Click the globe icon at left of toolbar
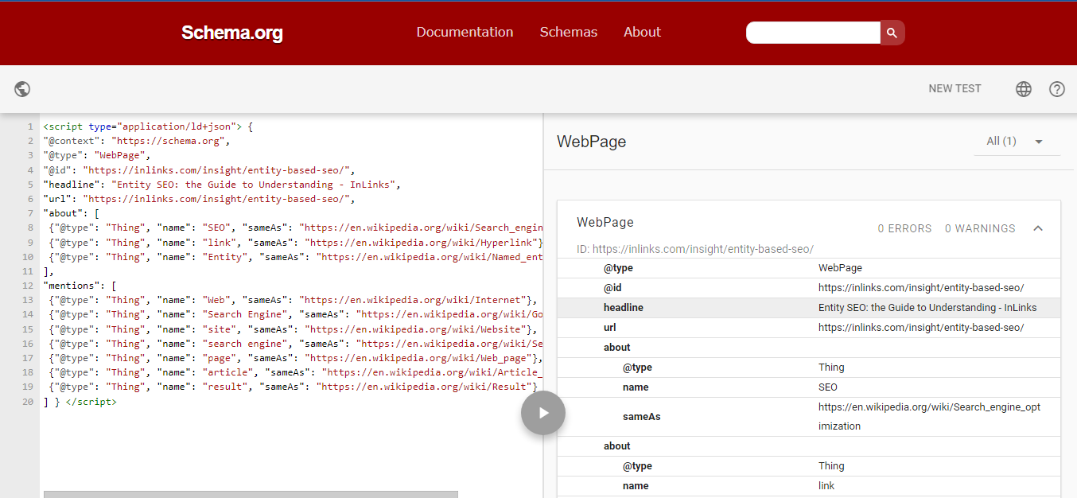This screenshot has height=498, width=1077. click(22, 89)
